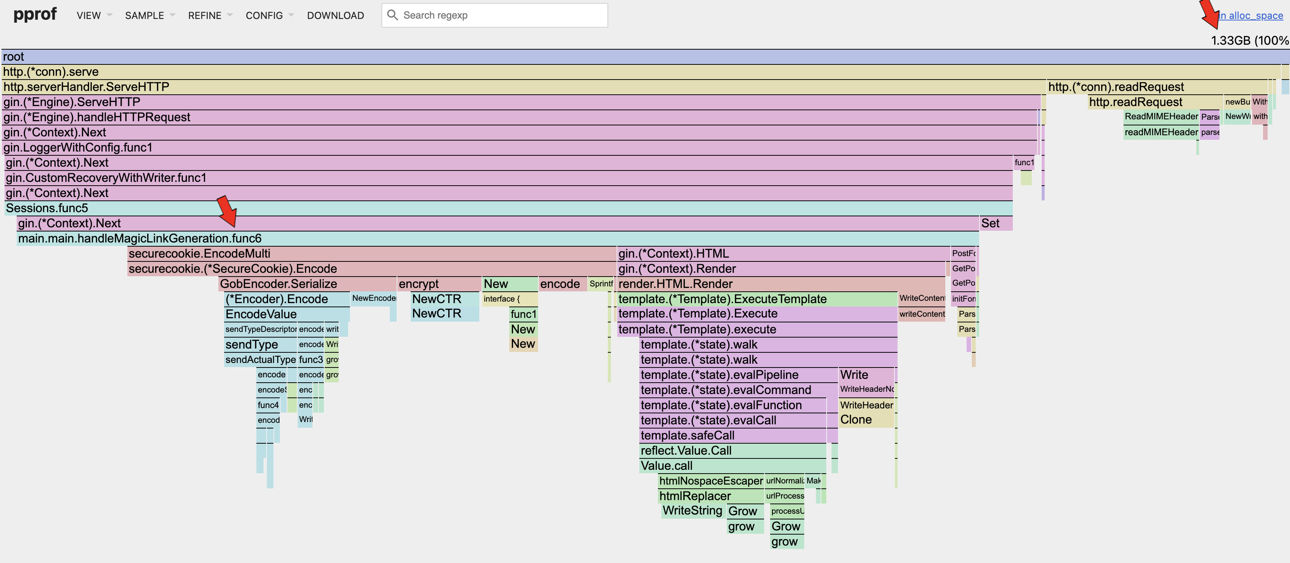Click the htmlNospaceEscaper frame

710,481
